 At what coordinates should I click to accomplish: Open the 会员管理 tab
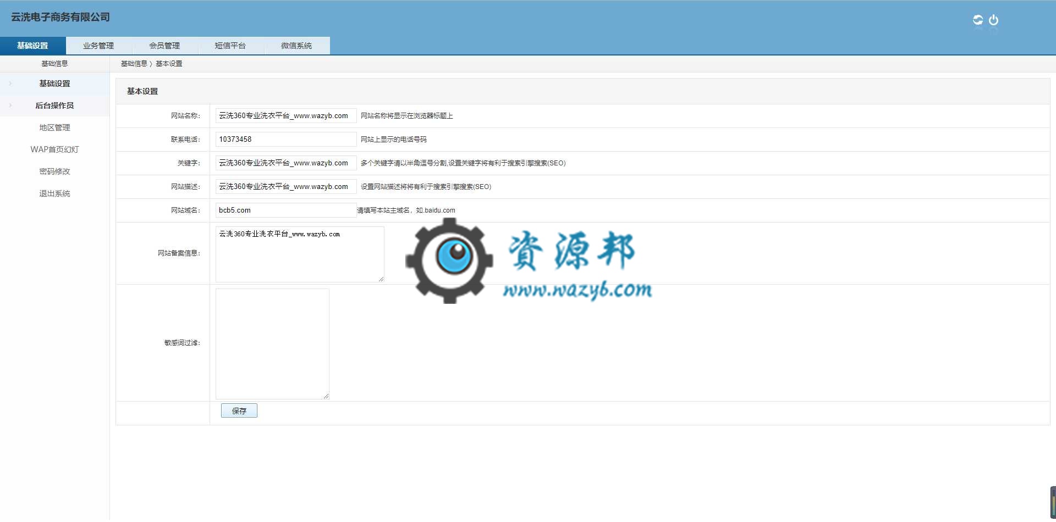(x=165, y=46)
